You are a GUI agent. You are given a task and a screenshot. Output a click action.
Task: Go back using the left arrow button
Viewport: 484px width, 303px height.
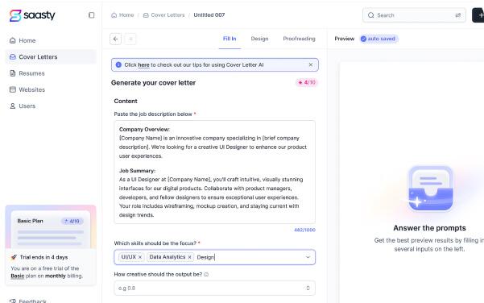tap(115, 39)
